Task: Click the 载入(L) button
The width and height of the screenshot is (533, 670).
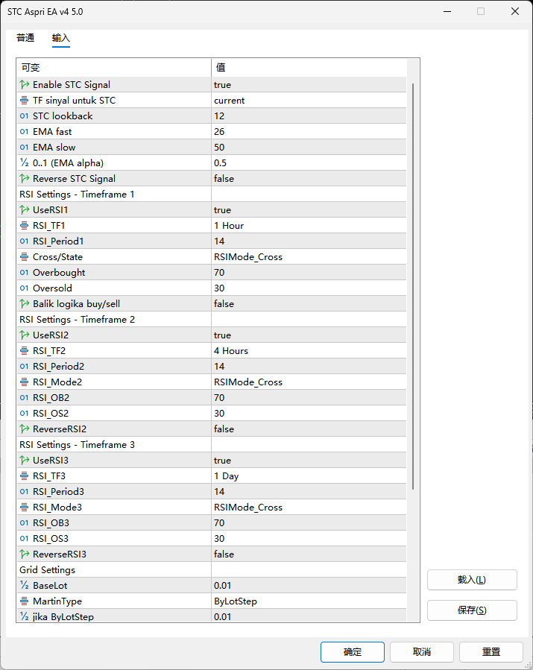Action: coord(471,580)
